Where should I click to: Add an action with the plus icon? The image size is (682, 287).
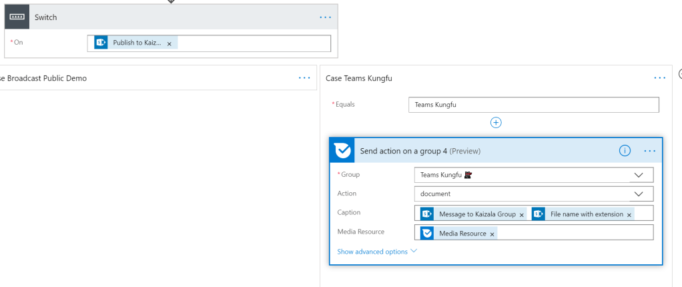496,122
